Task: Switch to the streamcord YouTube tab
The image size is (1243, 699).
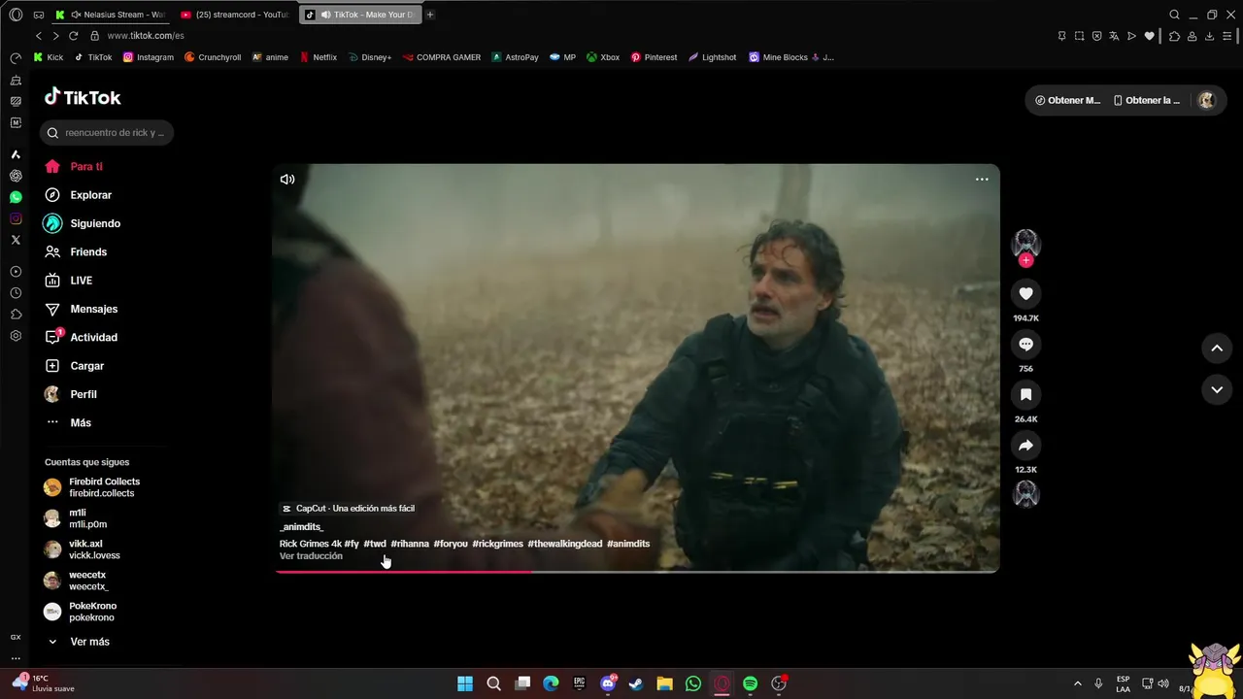Action: pos(234,15)
